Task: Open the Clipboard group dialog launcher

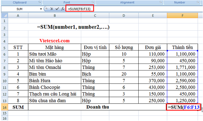Action: 40,2
